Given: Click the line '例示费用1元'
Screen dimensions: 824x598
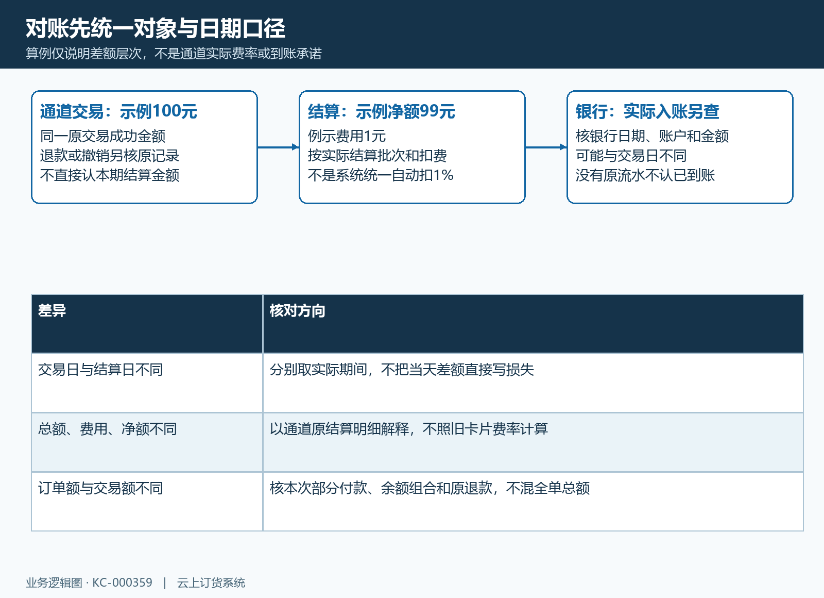Looking at the screenshot, I should click(x=347, y=136).
